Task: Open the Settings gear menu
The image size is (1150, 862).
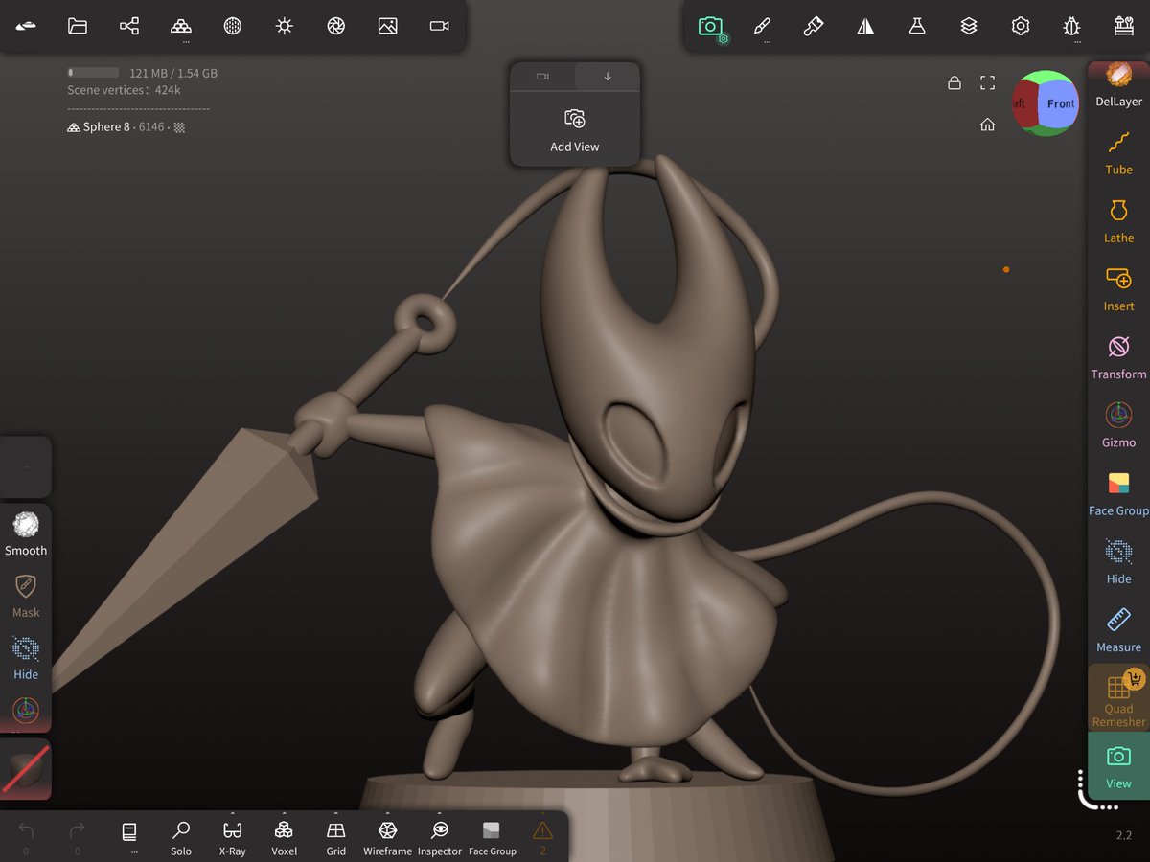Action: pos(1021,26)
